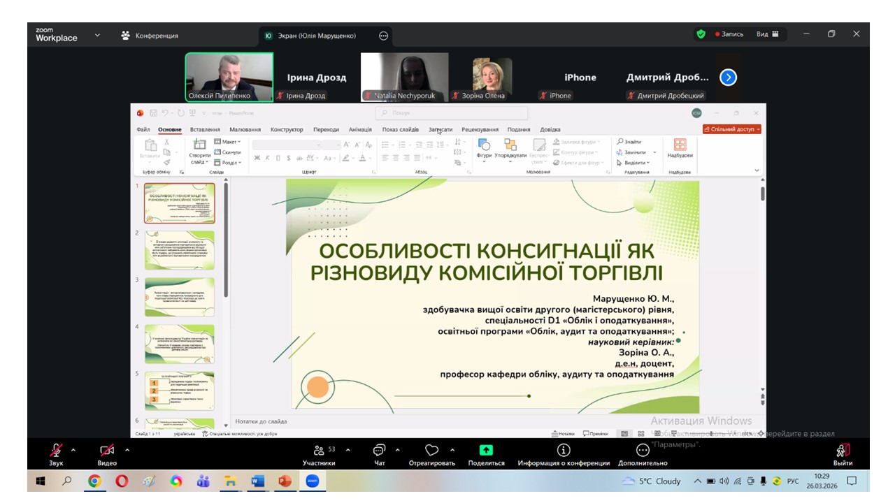This screenshot has width=895, height=503.
Task: Open the Чат chat panel
Action: (x=379, y=451)
